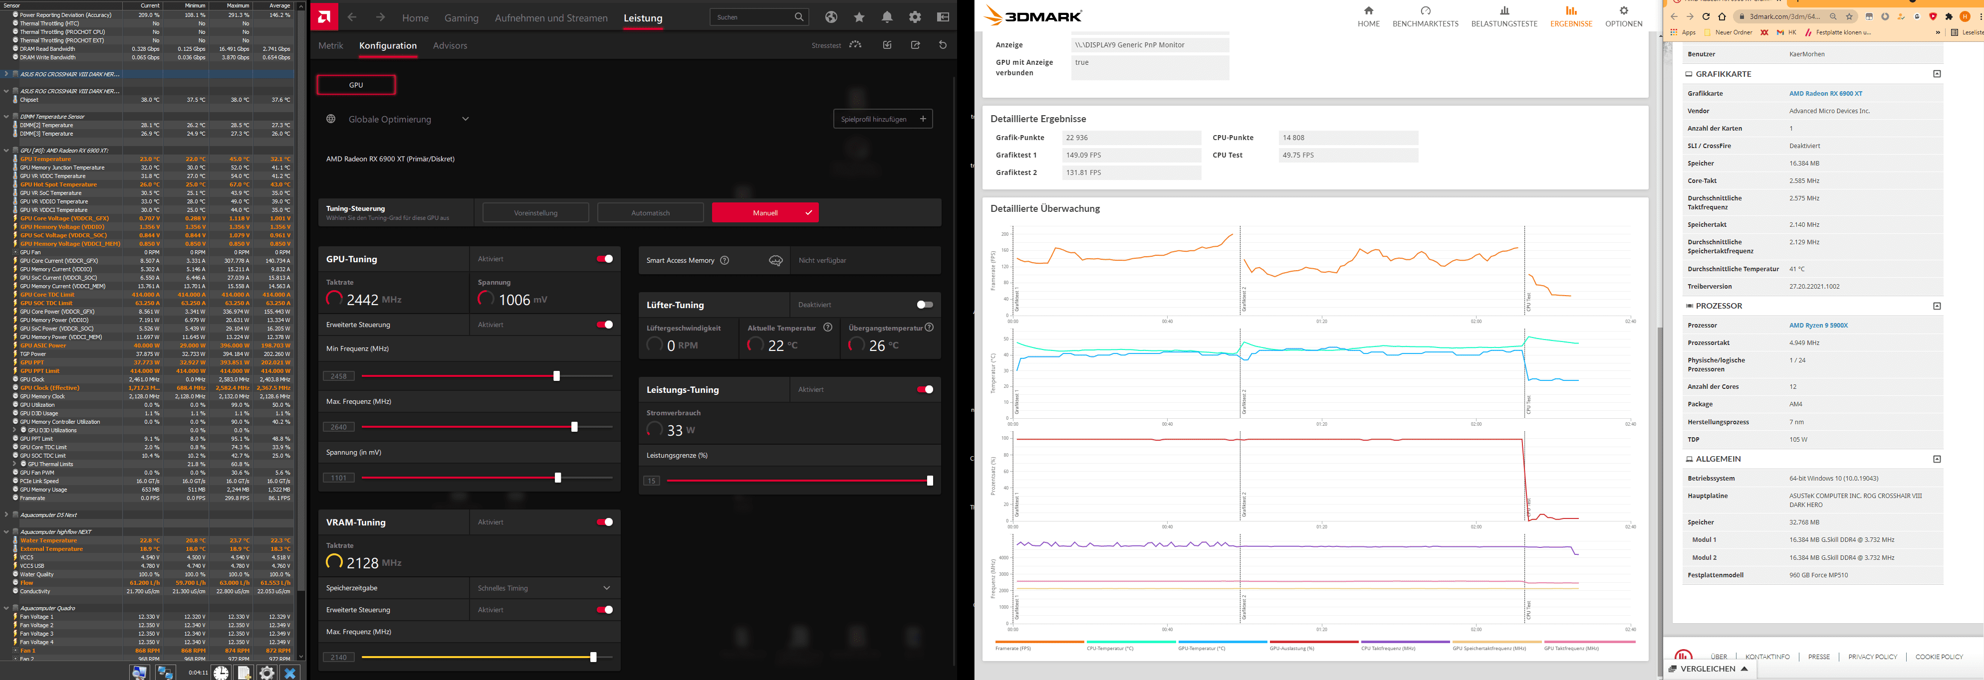Select Manuell tuning control option
Viewport: 1984px width, 680px height.
[x=765, y=212]
